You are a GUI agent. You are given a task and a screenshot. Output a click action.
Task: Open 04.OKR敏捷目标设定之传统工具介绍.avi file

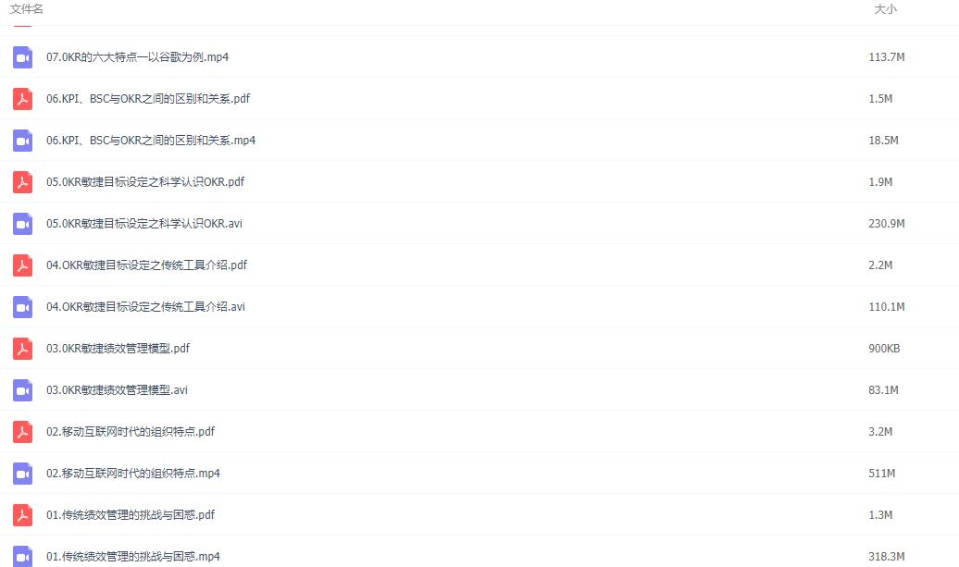pos(145,307)
